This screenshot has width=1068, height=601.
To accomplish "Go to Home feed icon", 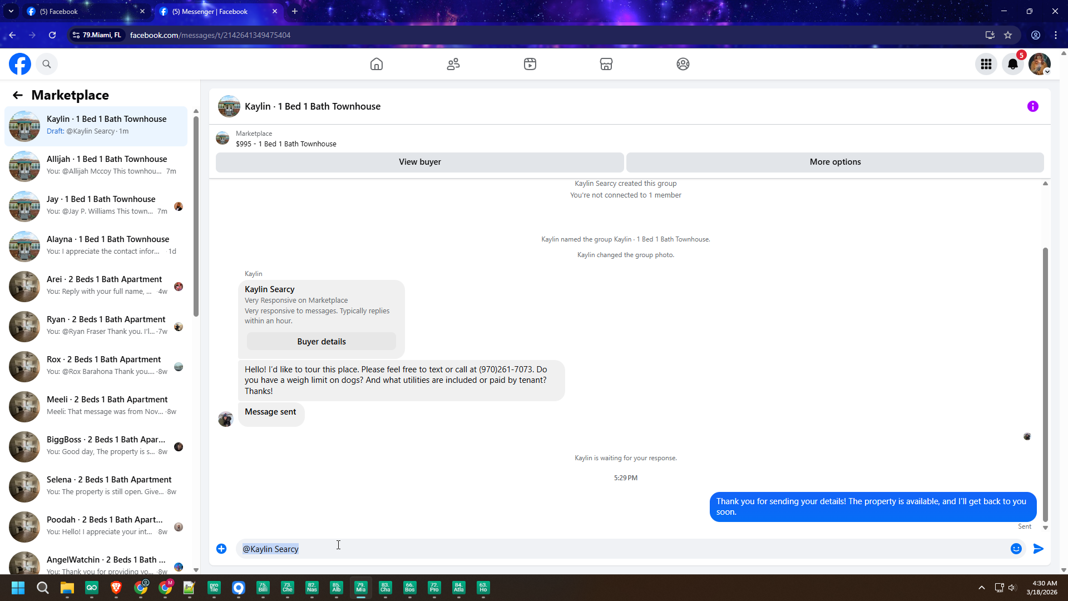I will [x=377, y=64].
